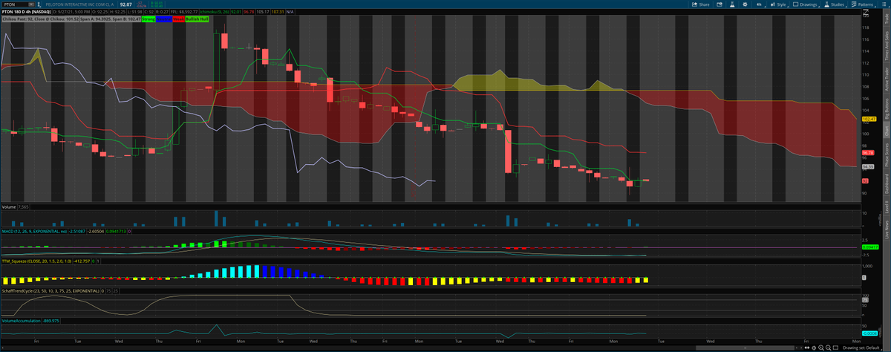Click the pan arrows icon in the bottom bar

(x=807, y=348)
